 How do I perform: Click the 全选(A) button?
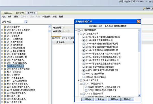pyautogui.click(x=88, y=99)
